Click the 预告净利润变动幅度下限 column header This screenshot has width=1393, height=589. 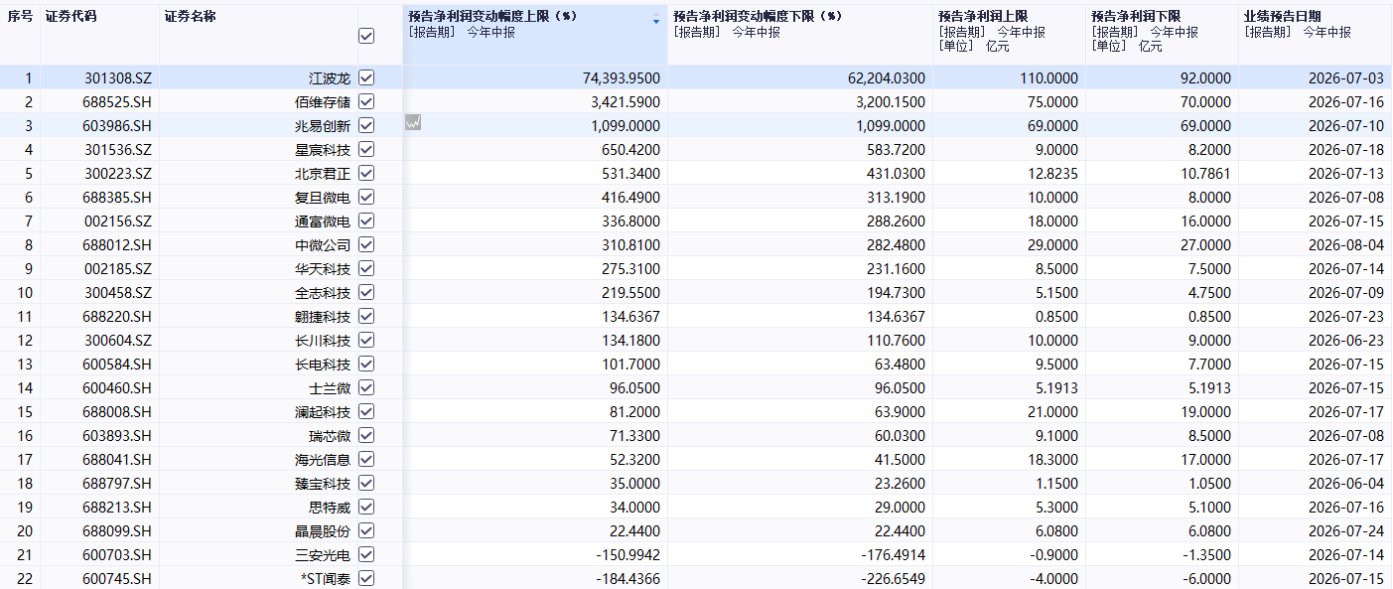(x=758, y=17)
